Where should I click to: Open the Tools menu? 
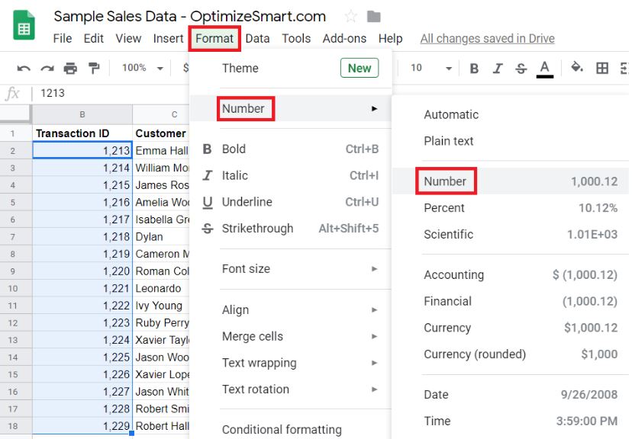[296, 39]
